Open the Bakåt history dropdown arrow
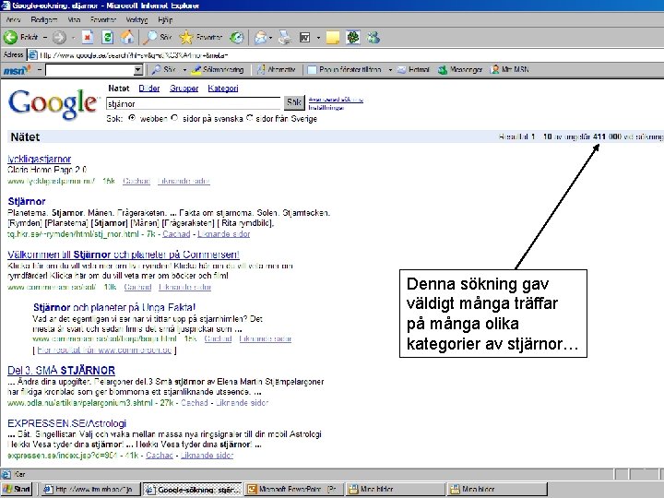 pos(45,38)
